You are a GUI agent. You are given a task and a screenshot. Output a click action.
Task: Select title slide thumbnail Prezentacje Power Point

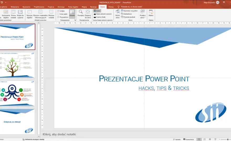coord(17,37)
